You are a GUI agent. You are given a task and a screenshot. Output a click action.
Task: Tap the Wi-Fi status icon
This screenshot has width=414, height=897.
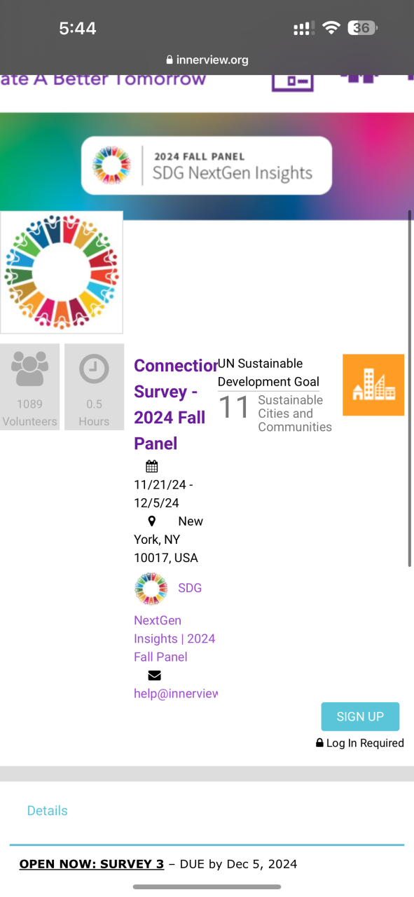pyautogui.click(x=331, y=28)
